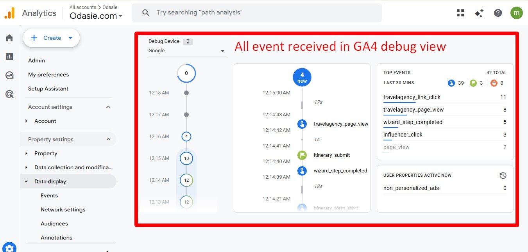Click wizard_step_completed in Top Events list

(x=413, y=122)
